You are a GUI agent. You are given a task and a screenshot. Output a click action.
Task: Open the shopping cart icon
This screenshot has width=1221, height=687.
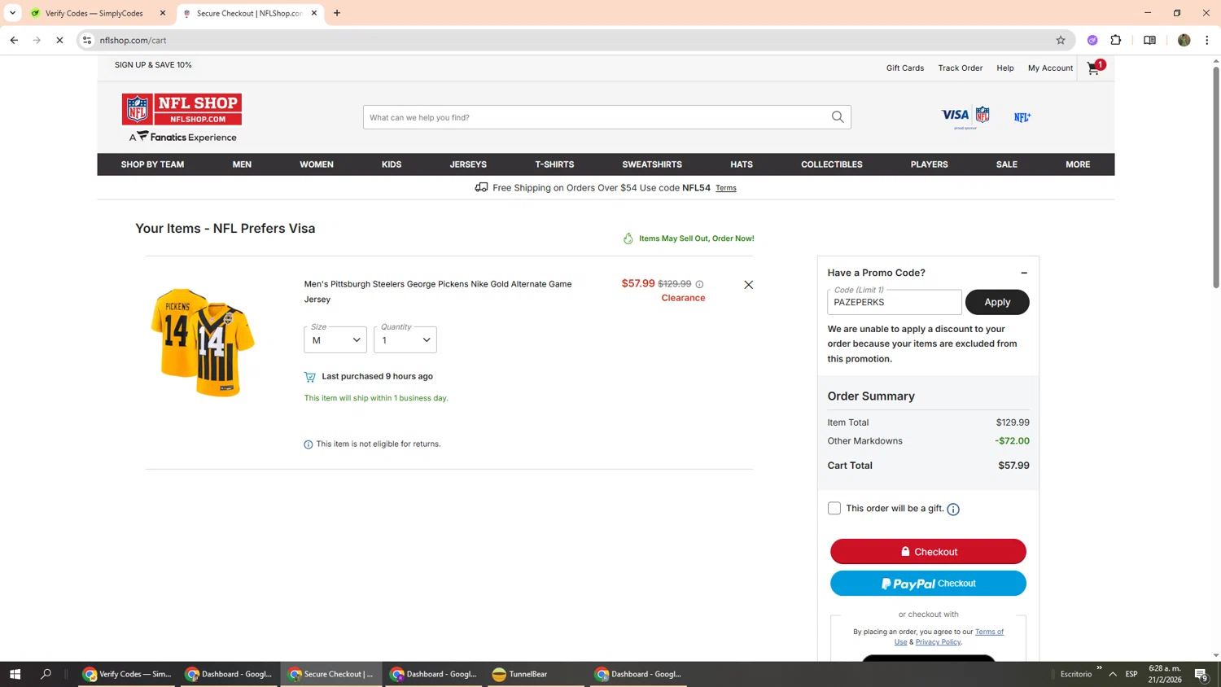click(x=1094, y=68)
